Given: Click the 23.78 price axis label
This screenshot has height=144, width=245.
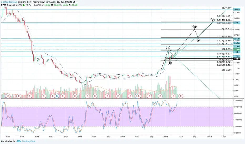Looking at the screenshot, I should (x=237, y=43).
